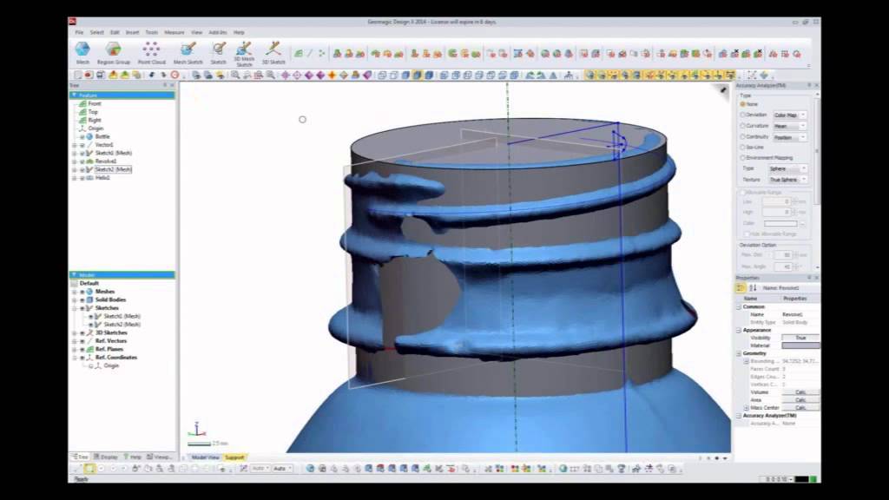Click the Geomagic application logo icon
Image resolution: width=889 pixels, height=500 pixels.
click(73, 22)
